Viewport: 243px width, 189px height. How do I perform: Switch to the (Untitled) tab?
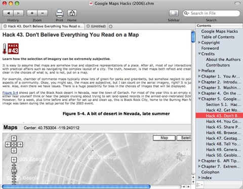(98, 26)
